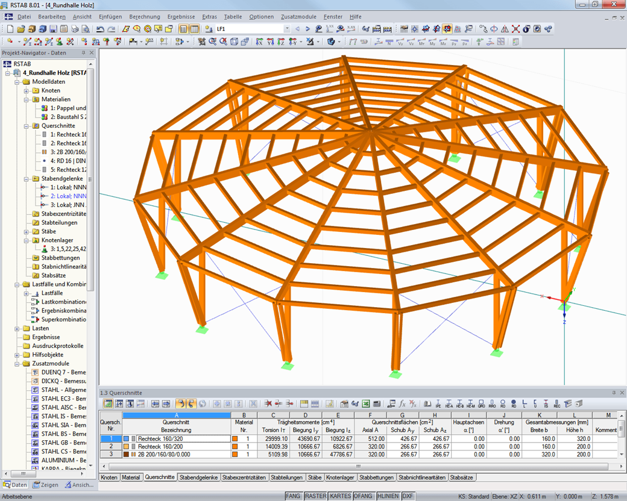Select Ergebnisse folder in navigator
The image size is (627, 501).
click(46, 337)
